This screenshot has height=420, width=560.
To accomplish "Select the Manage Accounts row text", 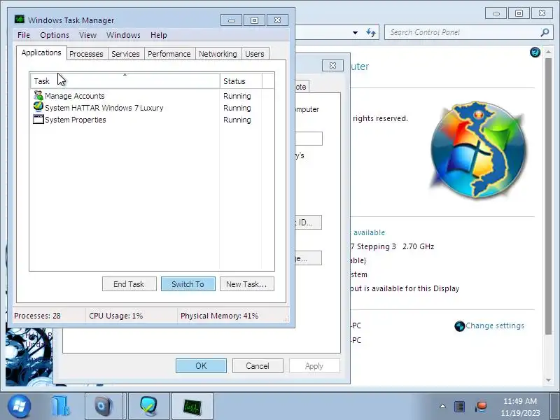I will (75, 96).
